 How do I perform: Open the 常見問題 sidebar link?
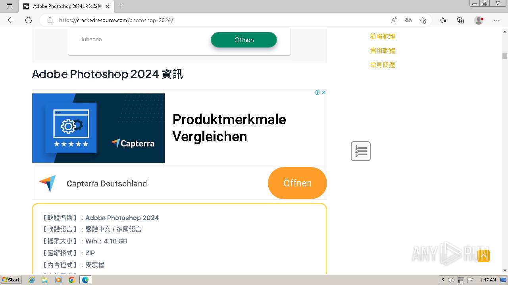(383, 65)
